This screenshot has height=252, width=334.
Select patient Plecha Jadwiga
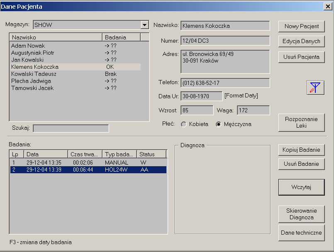click(x=76, y=81)
